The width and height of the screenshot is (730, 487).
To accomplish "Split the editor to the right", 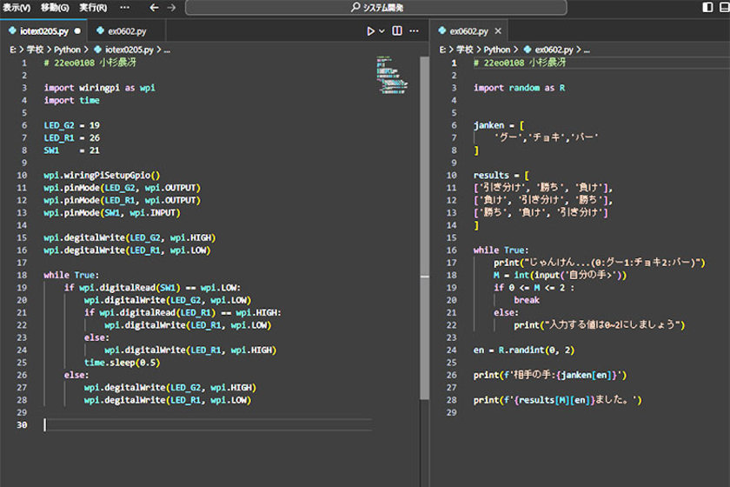I will 397,30.
